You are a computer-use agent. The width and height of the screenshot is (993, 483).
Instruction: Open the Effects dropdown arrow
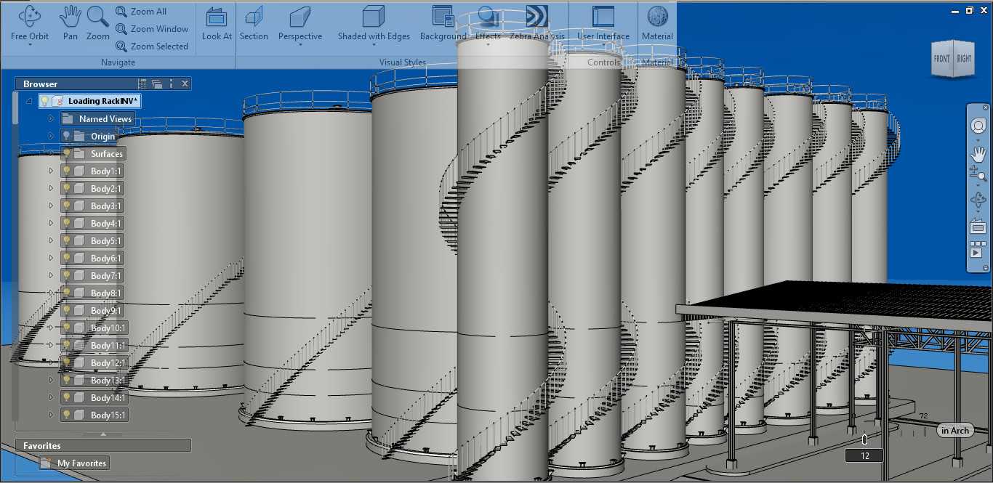[x=488, y=45]
